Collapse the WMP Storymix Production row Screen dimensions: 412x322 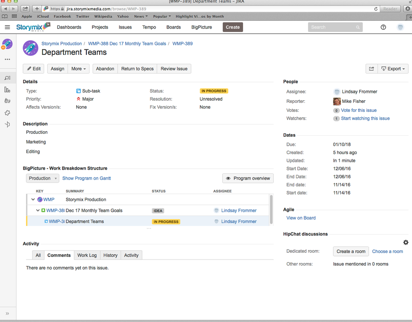click(33, 199)
